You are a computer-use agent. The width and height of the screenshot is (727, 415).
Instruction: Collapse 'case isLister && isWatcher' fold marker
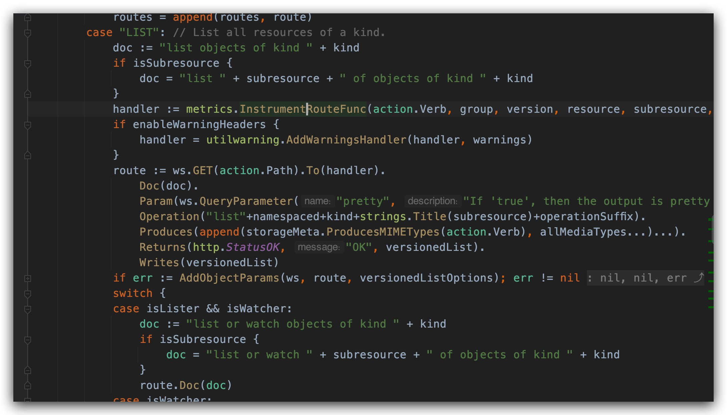click(28, 309)
